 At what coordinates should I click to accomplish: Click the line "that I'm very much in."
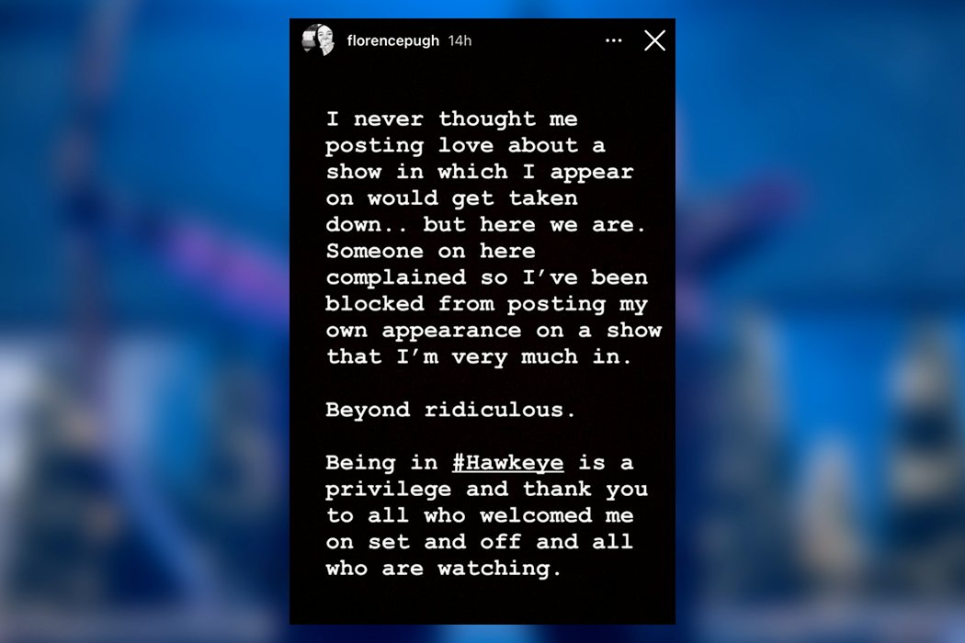tap(479, 357)
